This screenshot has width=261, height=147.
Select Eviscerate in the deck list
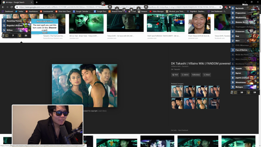point(245,31)
